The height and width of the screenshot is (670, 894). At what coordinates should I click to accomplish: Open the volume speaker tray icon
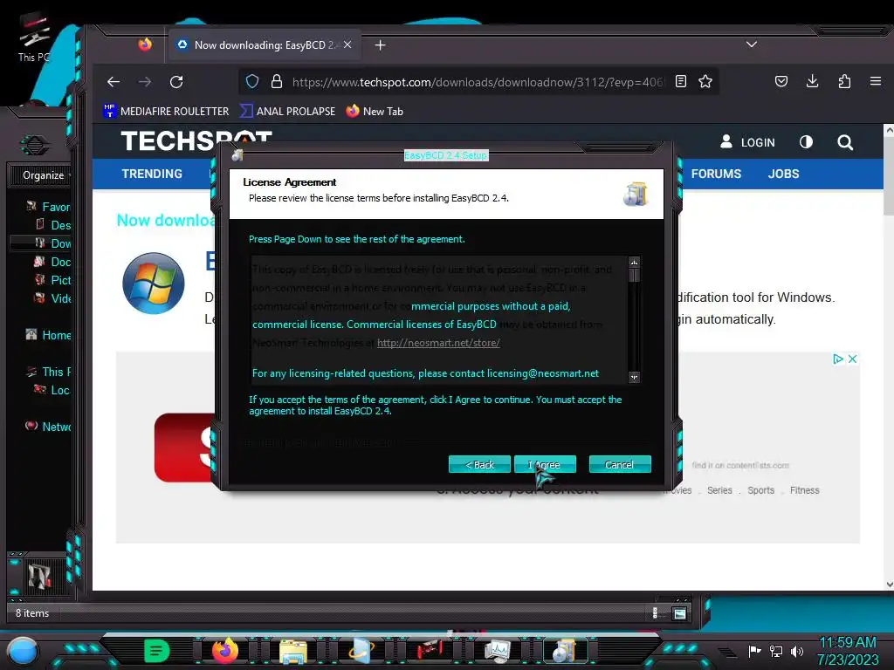pyautogui.click(x=797, y=651)
